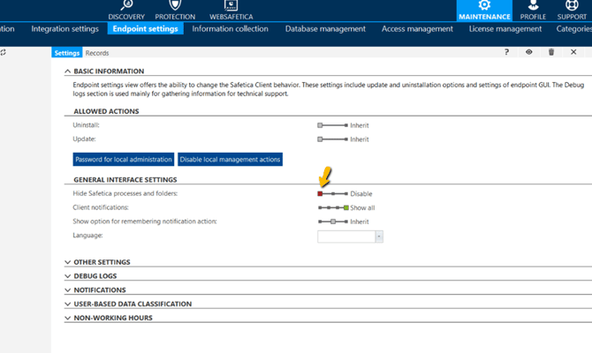Switch to the Records tab
The width and height of the screenshot is (592, 353).
[x=97, y=53]
